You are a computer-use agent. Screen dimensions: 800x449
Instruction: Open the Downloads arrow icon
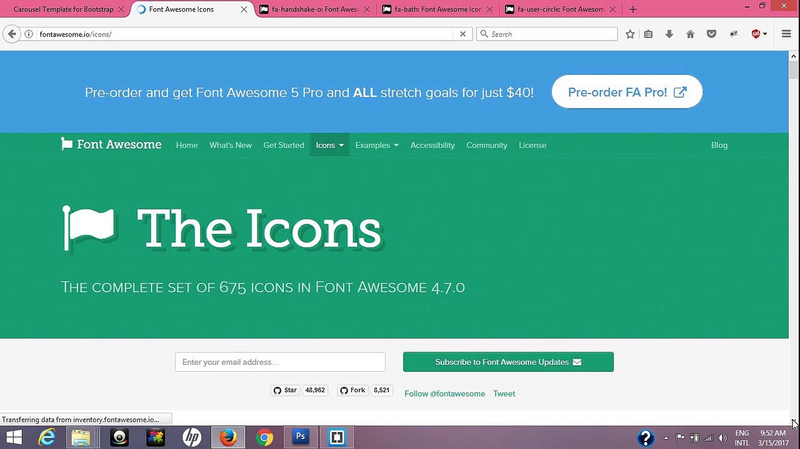669,34
